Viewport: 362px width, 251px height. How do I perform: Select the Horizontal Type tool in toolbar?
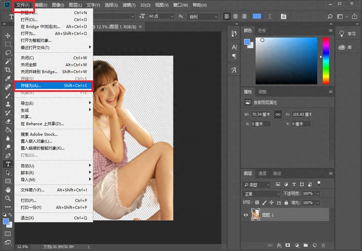[x=8, y=164]
